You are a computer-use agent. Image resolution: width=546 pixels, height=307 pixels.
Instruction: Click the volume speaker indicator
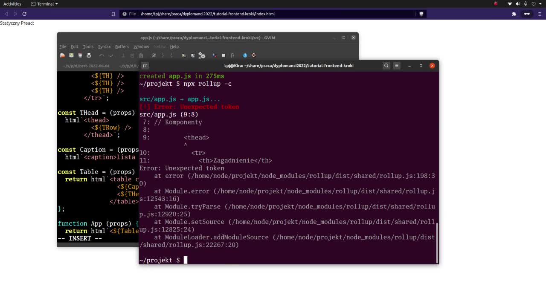coord(518,4)
